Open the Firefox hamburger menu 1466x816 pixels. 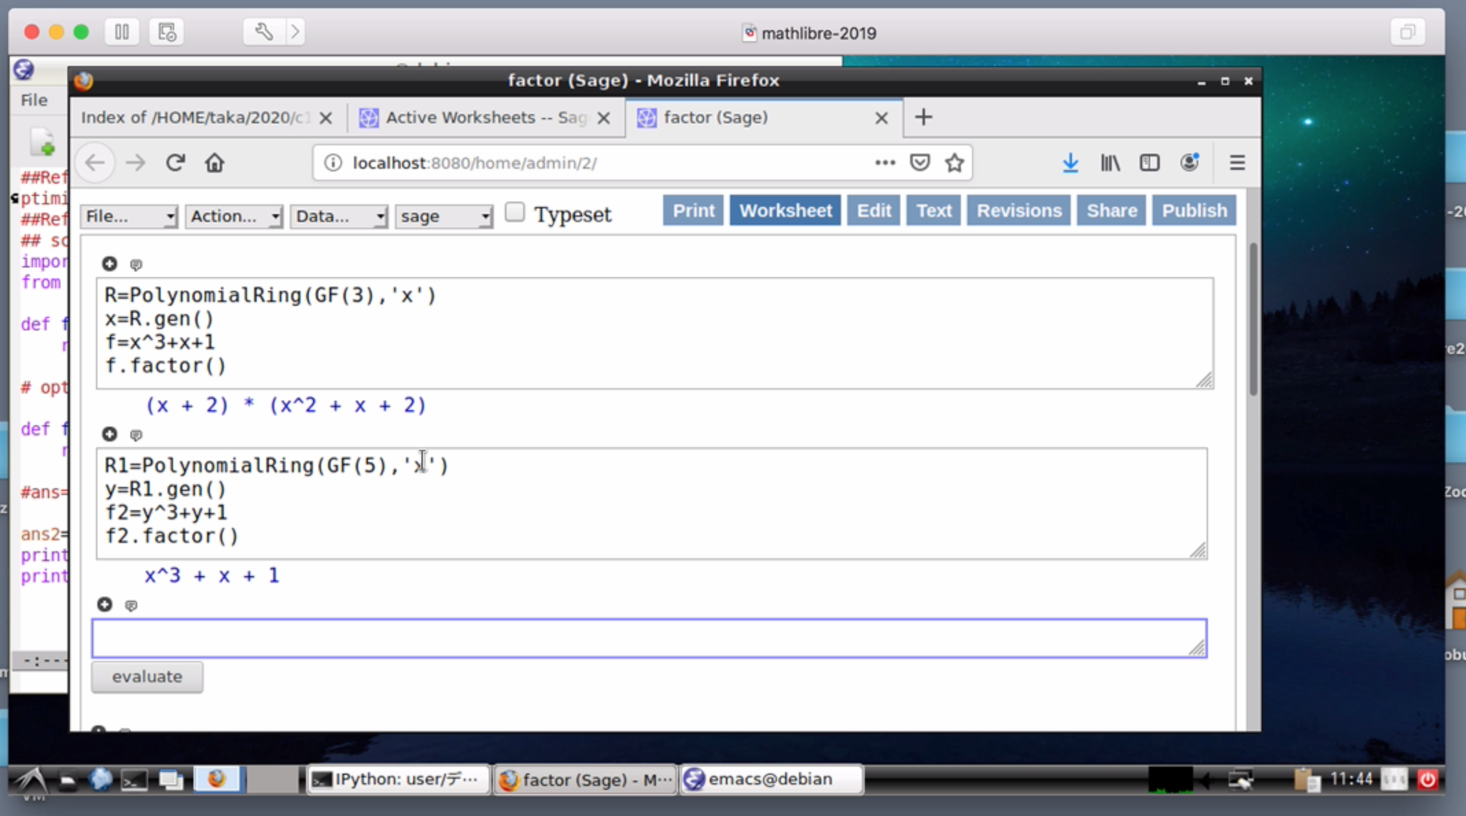click(x=1237, y=163)
